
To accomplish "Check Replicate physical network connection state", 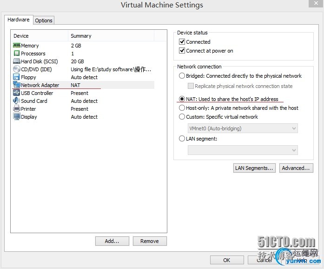I will [x=191, y=86].
